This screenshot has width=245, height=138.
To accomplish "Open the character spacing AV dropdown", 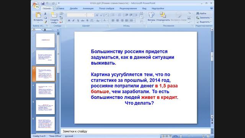I will tap(92, 20).
